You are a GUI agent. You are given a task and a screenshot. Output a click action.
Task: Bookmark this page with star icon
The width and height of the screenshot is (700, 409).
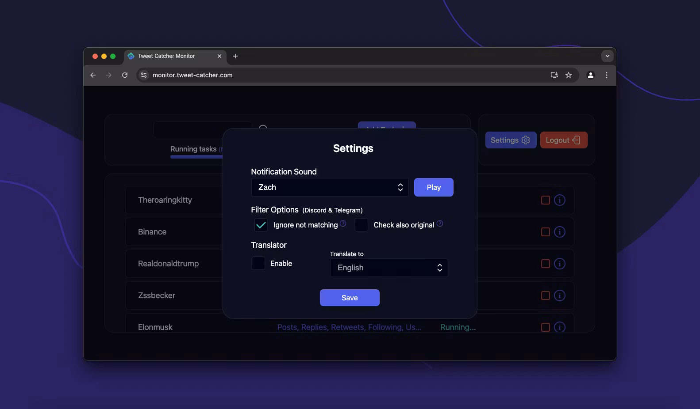569,75
